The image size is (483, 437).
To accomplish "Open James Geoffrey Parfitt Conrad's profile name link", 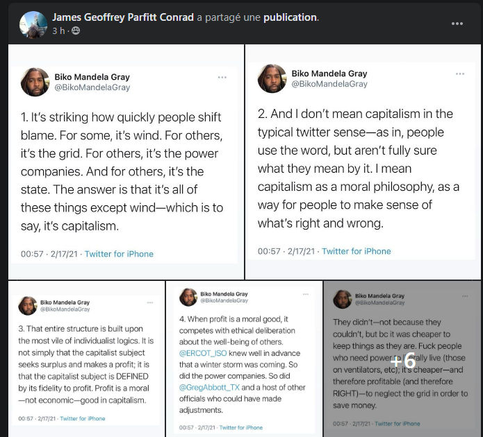I will click(123, 17).
